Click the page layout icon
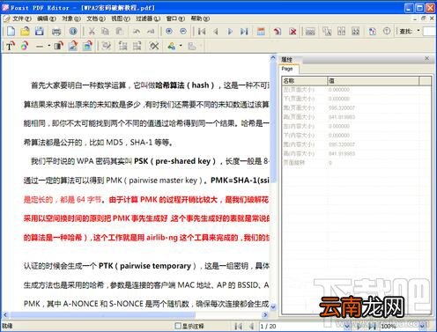Screen dimensions: 437x332 pos(261,32)
